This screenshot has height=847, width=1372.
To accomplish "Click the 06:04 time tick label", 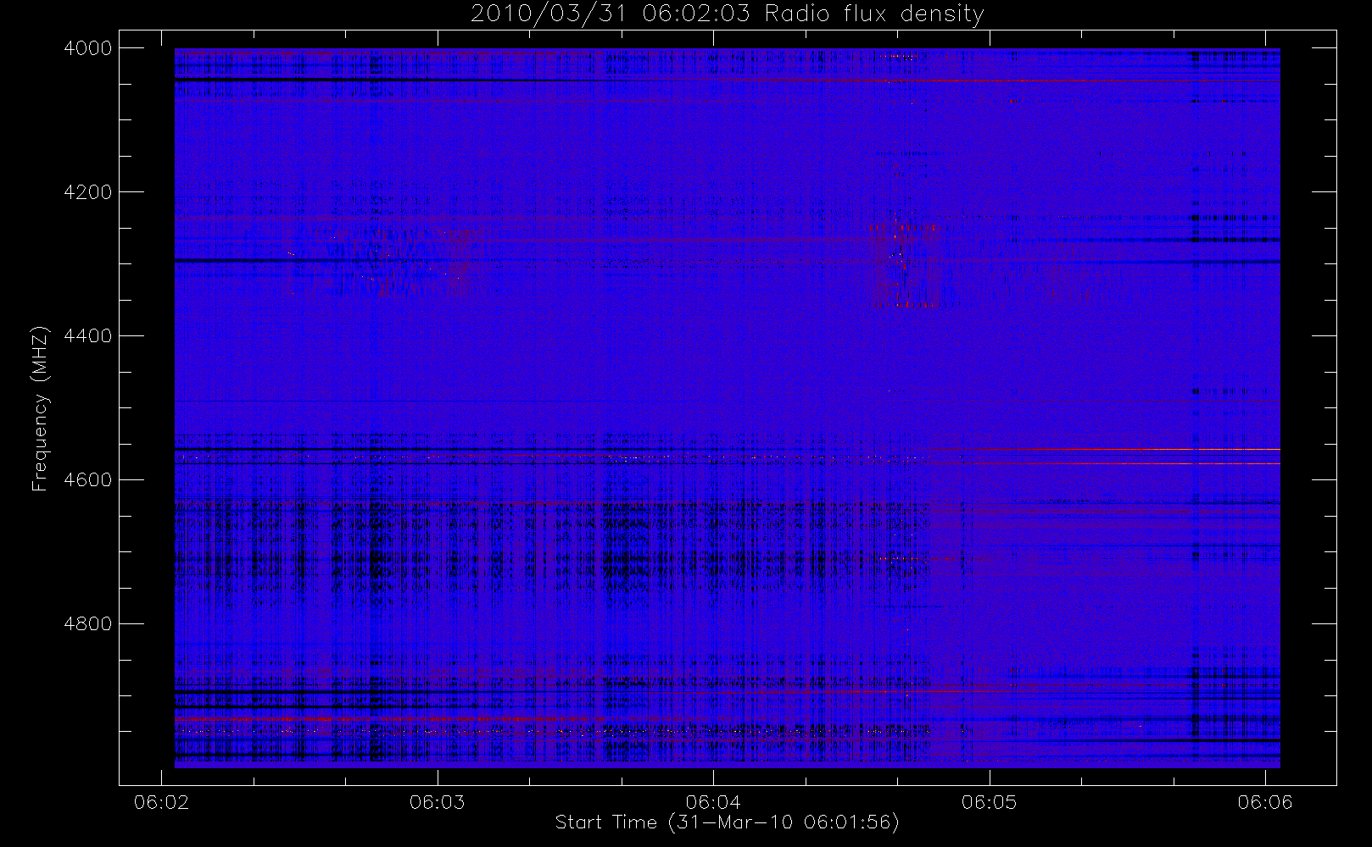I will (713, 802).
